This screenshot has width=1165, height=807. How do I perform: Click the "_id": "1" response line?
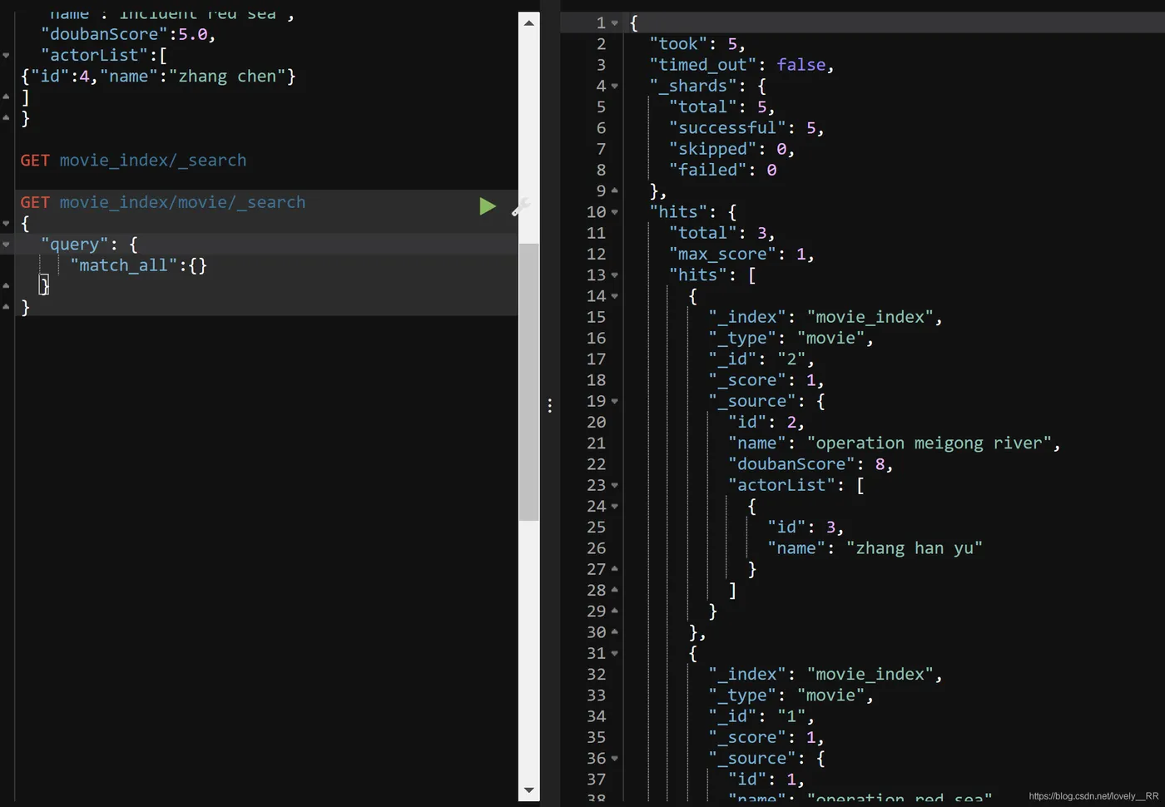pos(761,716)
